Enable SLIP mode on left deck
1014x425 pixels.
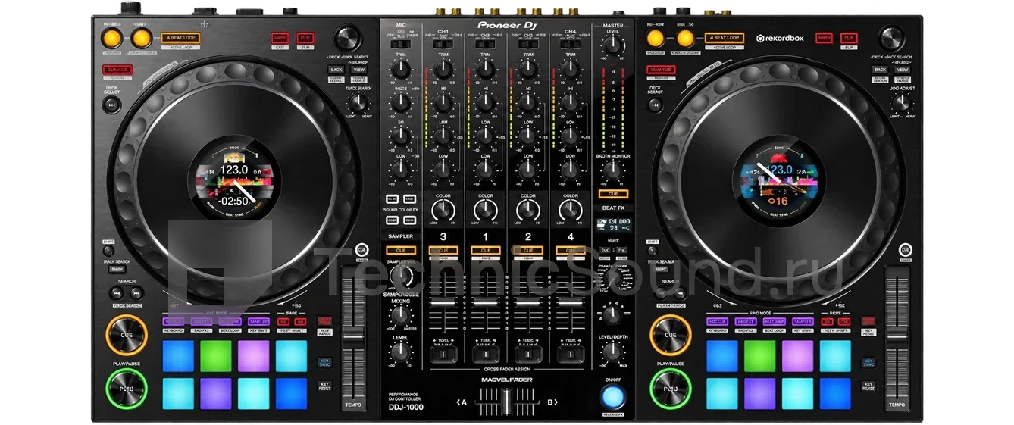tap(305, 38)
